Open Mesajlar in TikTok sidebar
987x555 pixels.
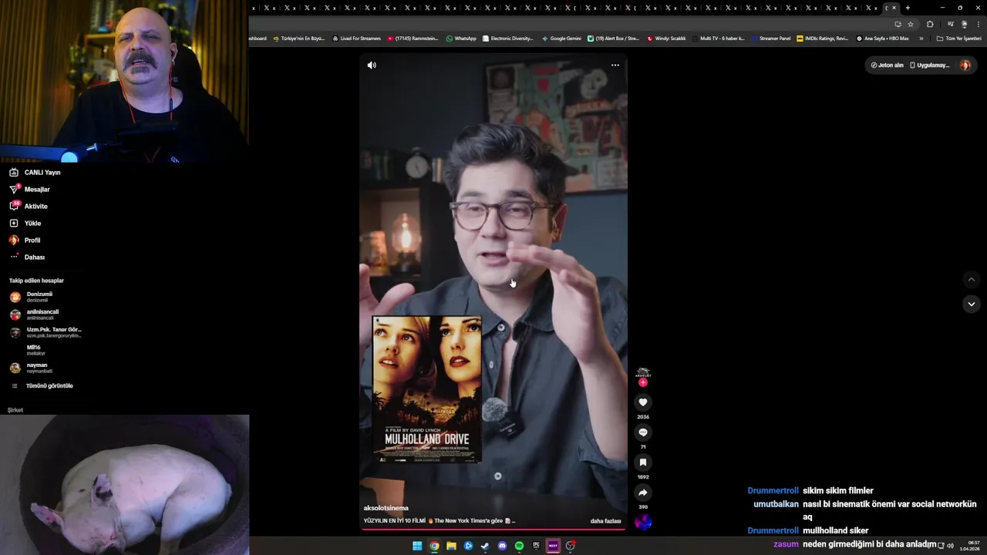(x=29, y=190)
